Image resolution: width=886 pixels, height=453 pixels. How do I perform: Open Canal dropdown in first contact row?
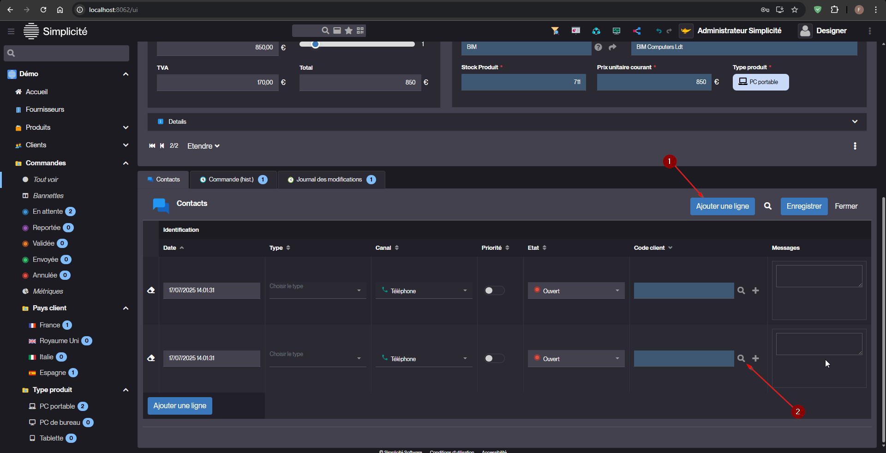pyautogui.click(x=424, y=291)
